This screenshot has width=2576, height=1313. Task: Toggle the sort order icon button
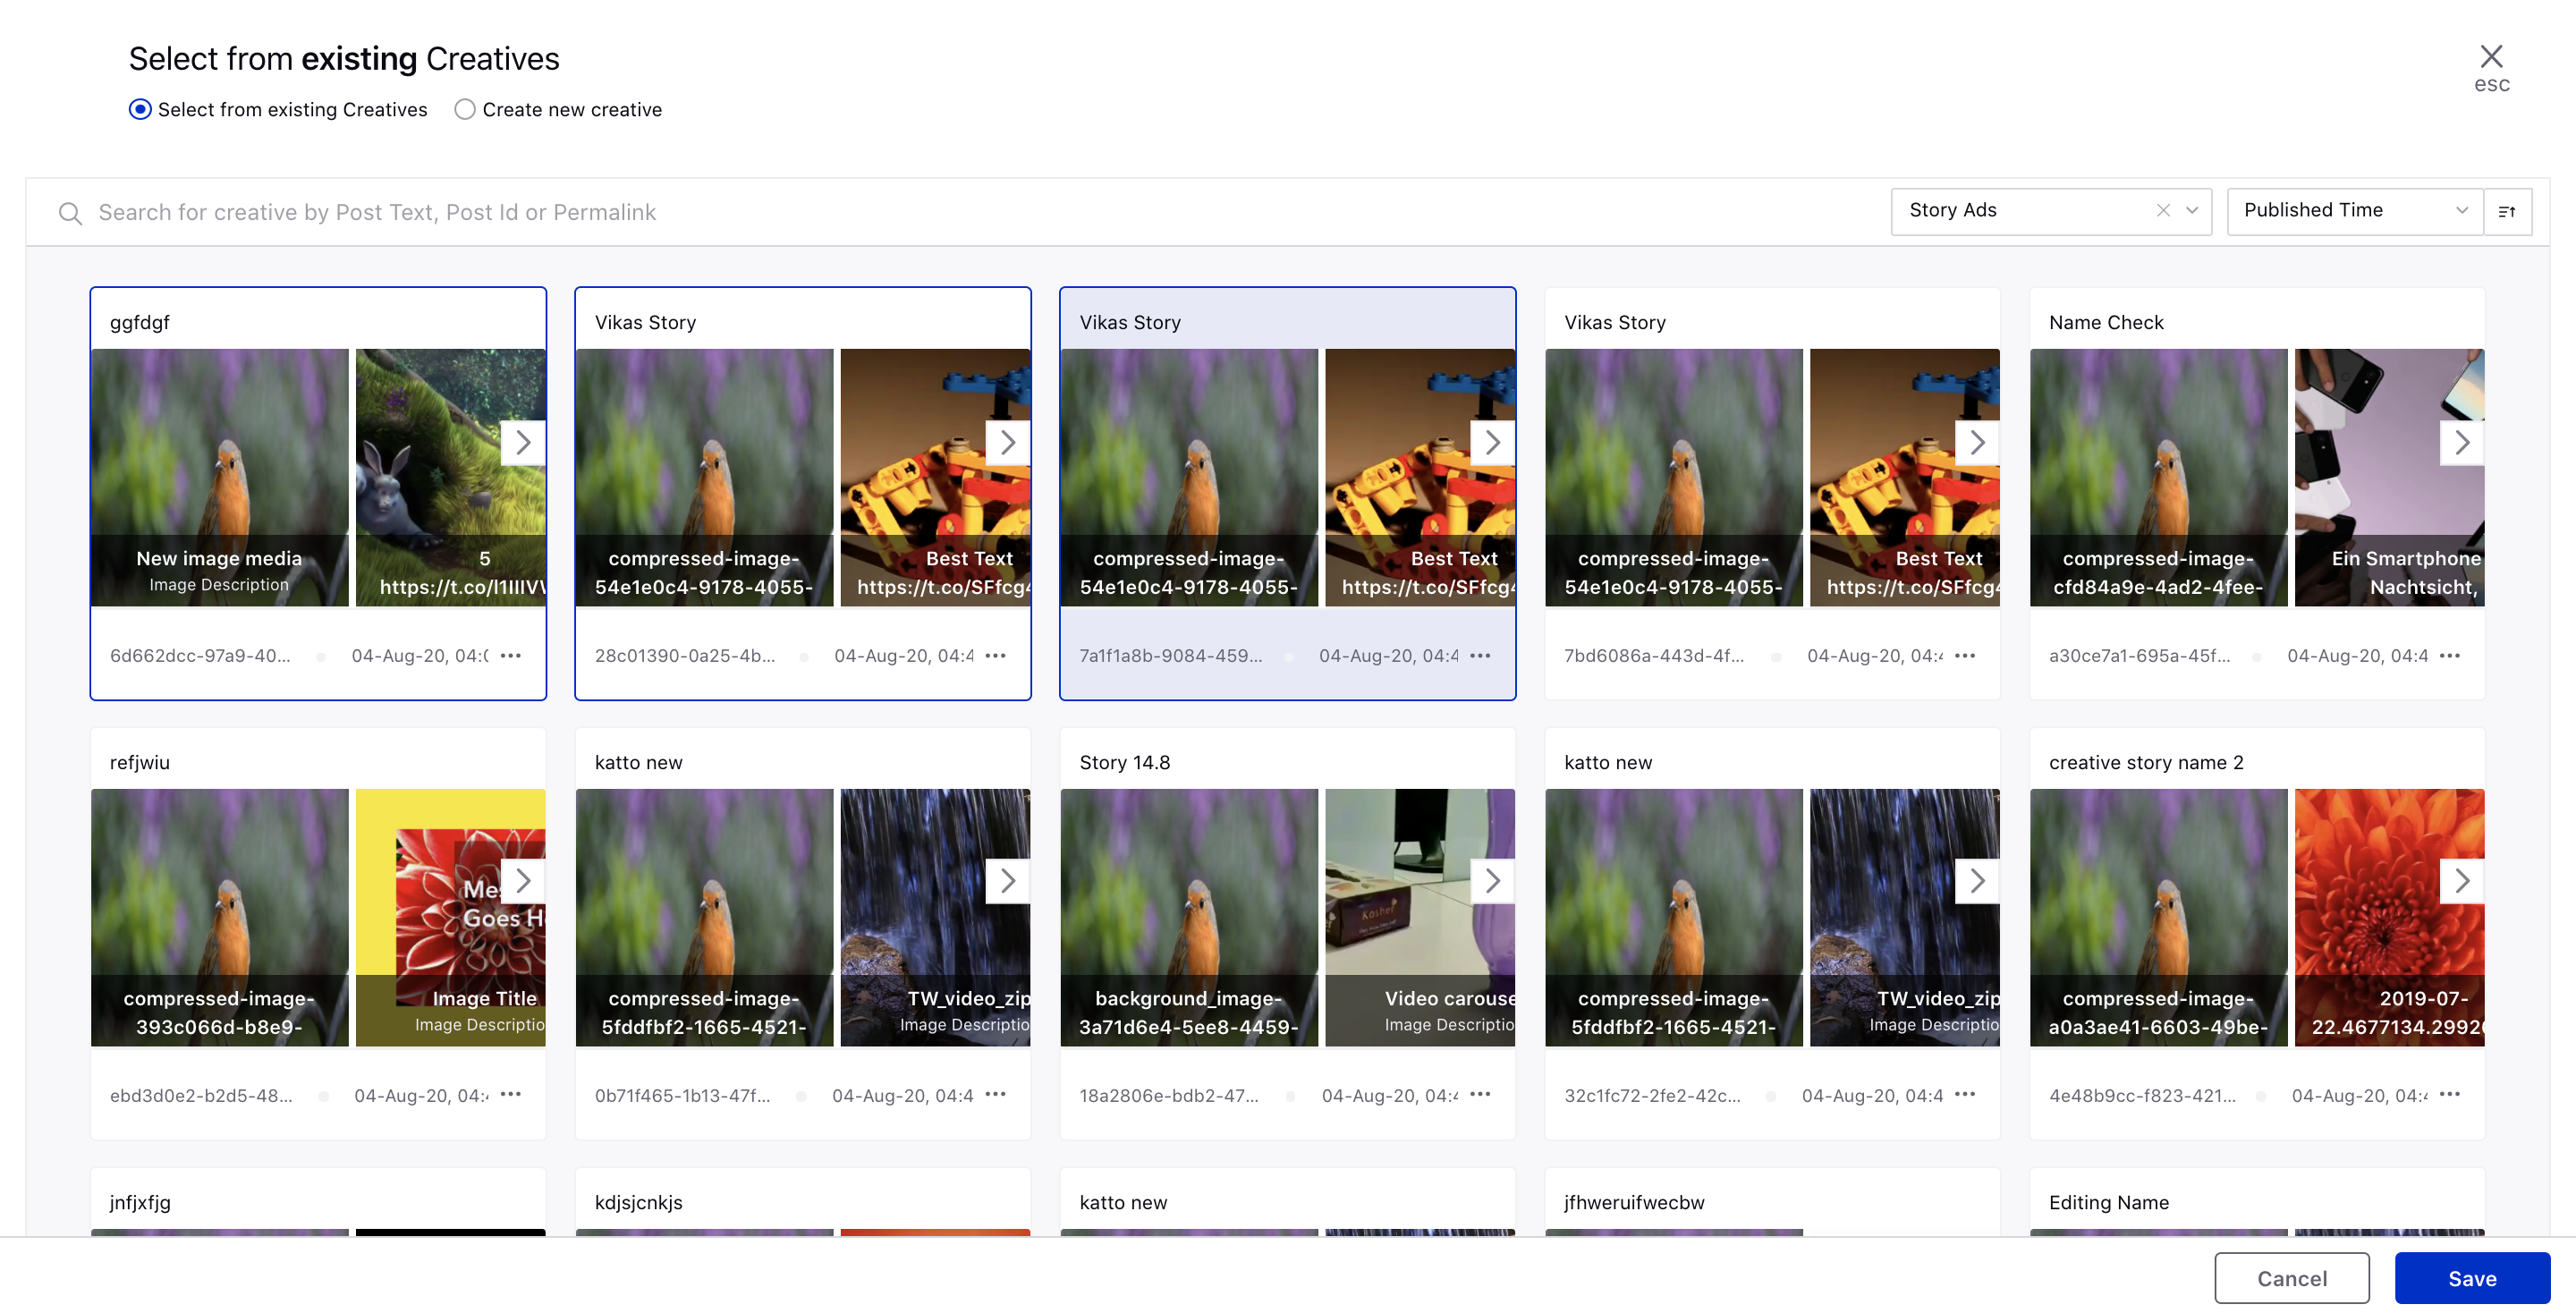[x=2508, y=211]
